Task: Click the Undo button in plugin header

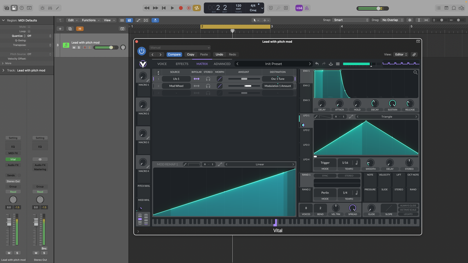Action: tap(220, 55)
